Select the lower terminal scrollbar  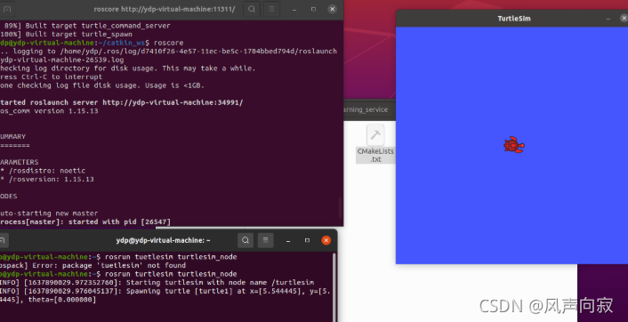(x=334, y=286)
